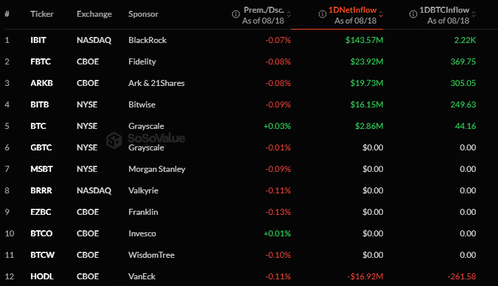Click the info icon beside Prem./Dsc. header
498x286 pixels.
coord(236,14)
